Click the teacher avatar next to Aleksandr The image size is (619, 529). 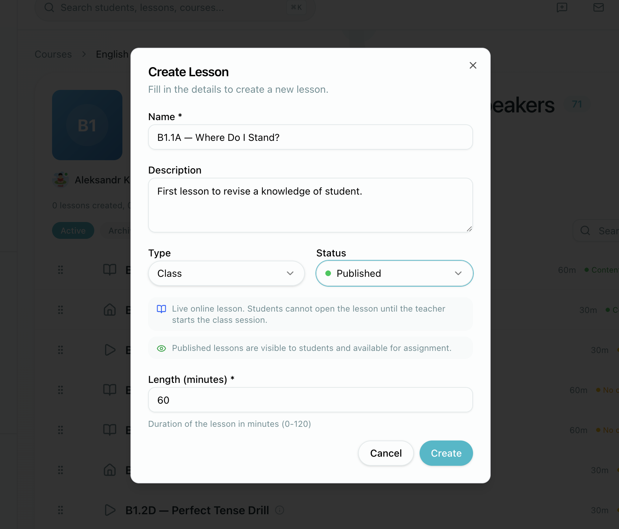(60, 180)
